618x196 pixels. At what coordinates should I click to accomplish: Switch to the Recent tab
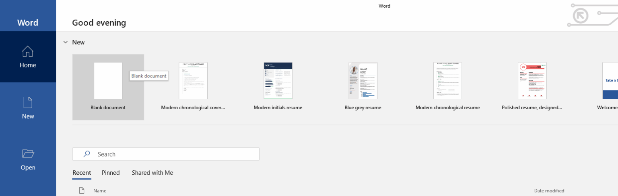(x=82, y=173)
